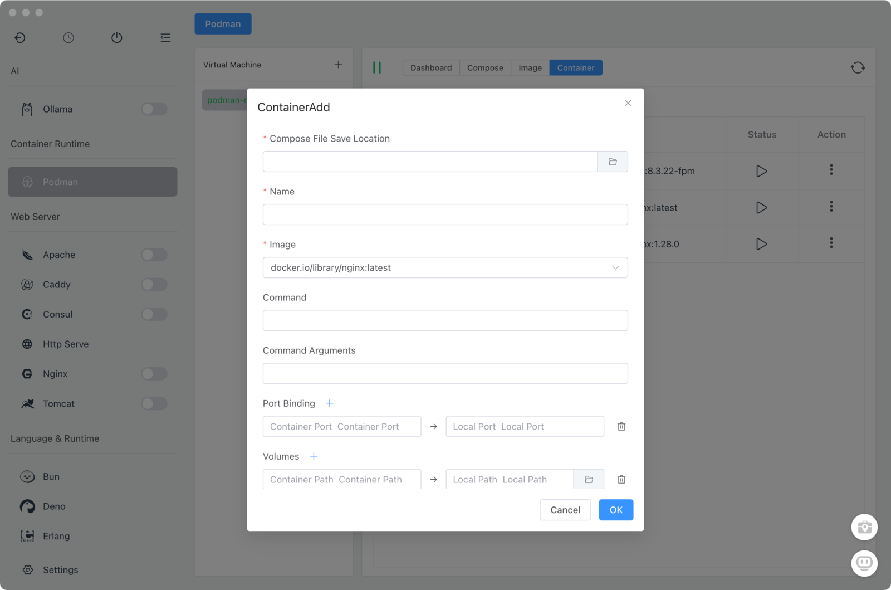Turn on the Nginx toggle

point(154,374)
